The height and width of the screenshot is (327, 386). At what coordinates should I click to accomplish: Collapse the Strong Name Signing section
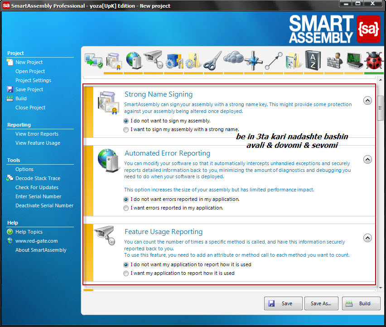tap(367, 100)
